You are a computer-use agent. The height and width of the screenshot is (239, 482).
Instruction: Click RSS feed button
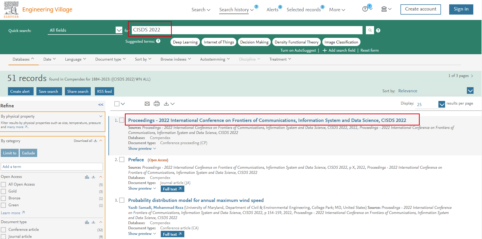[x=104, y=91]
